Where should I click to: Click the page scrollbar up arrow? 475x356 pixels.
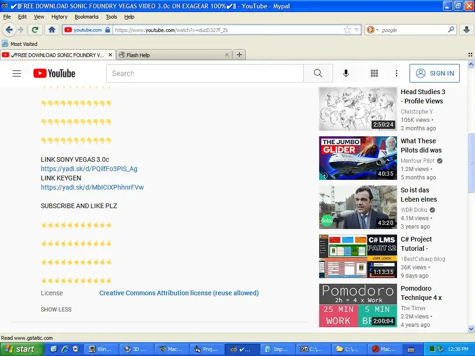471,64
